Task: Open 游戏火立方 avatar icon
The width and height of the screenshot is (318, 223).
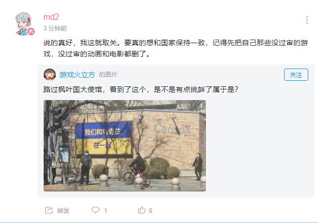Action: pos(50,75)
